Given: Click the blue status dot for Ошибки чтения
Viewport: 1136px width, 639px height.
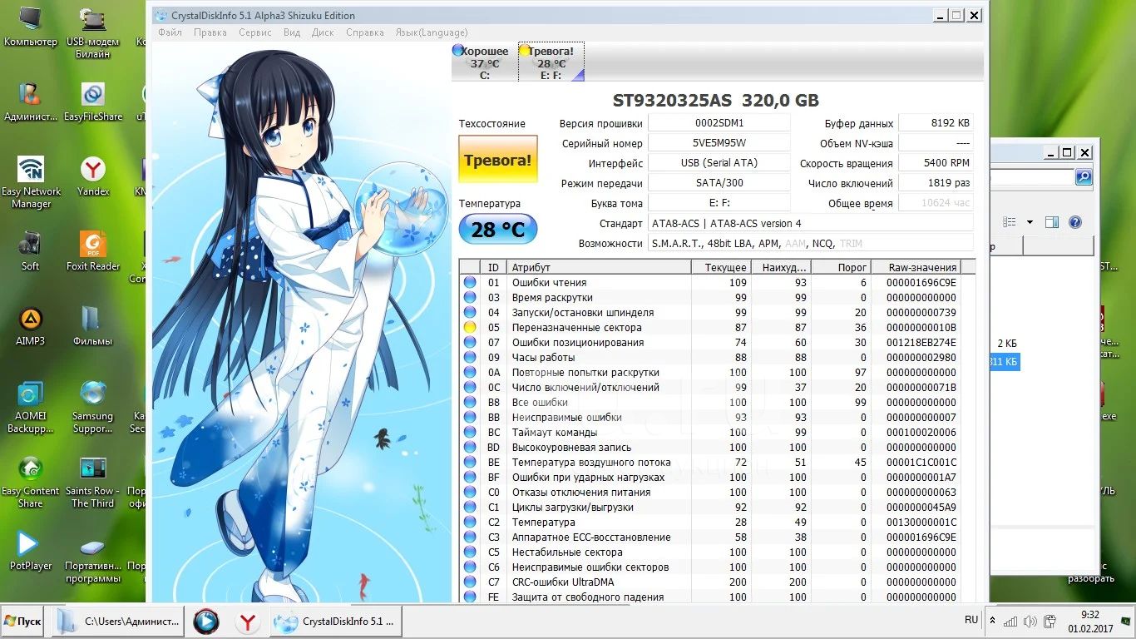Looking at the screenshot, I should (x=470, y=283).
